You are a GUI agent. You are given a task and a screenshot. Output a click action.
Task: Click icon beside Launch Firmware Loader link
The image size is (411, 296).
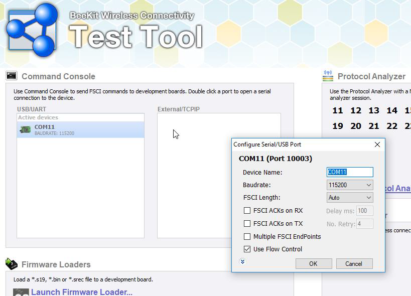click(21, 292)
